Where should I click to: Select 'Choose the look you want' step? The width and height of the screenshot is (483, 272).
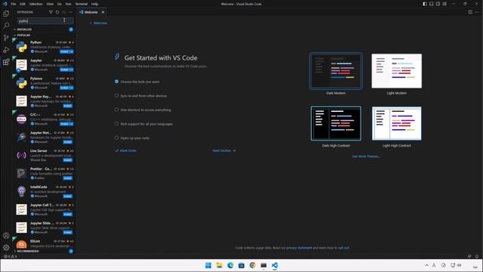tap(137, 82)
